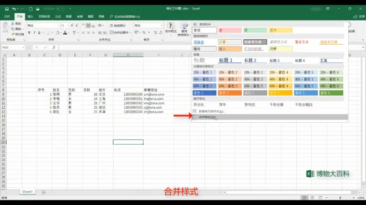Viewport: 366px width, 205px height.
Task: Apply the Warning Text (警告文本) style
Action: point(306,42)
